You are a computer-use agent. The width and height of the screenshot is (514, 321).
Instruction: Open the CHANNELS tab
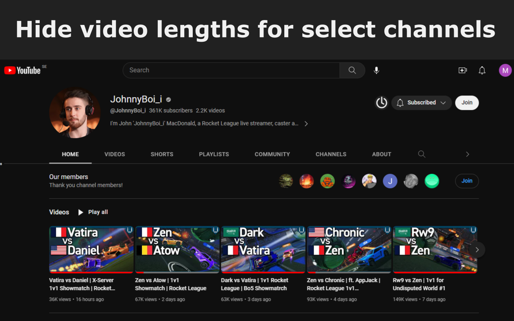coord(331,154)
